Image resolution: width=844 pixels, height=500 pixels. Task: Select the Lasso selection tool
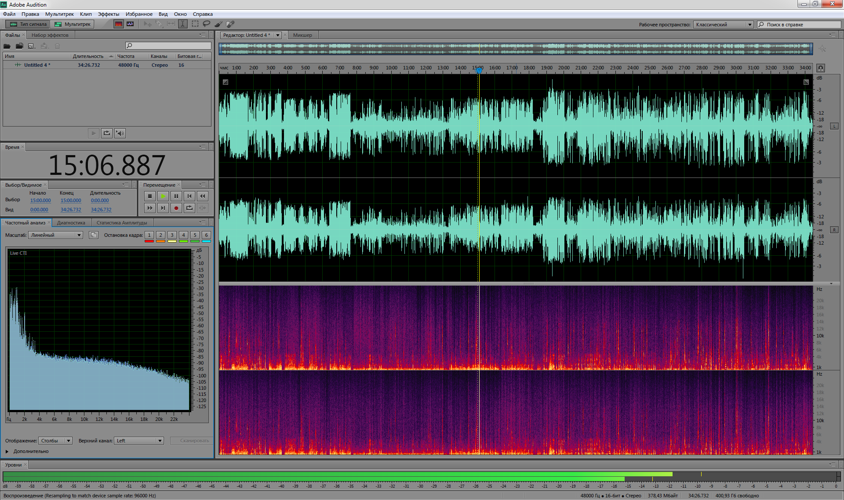click(x=206, y=24)
